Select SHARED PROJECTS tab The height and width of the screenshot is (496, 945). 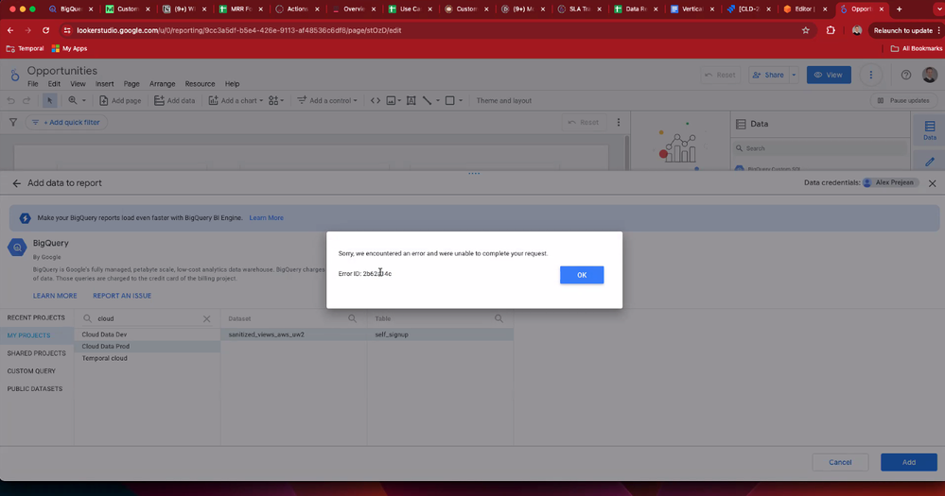point(36,353)
